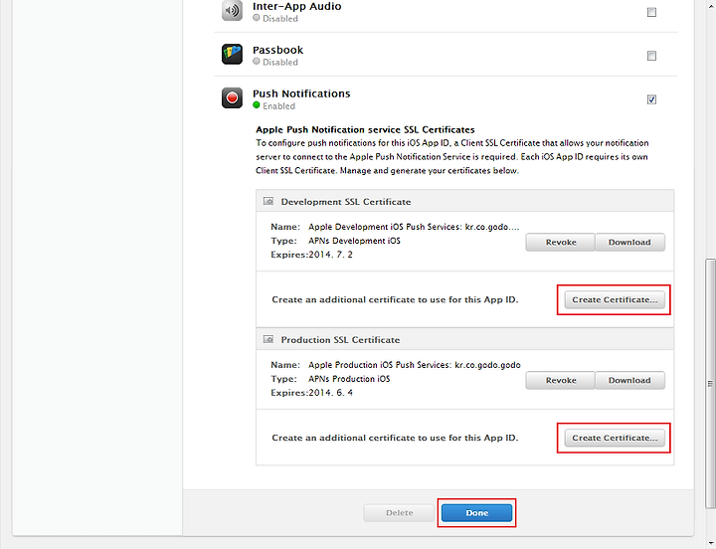The image size is (716, 549).
Task: Click the 'Production SSL Certificate' section title
Action: (x=340, y=340)
